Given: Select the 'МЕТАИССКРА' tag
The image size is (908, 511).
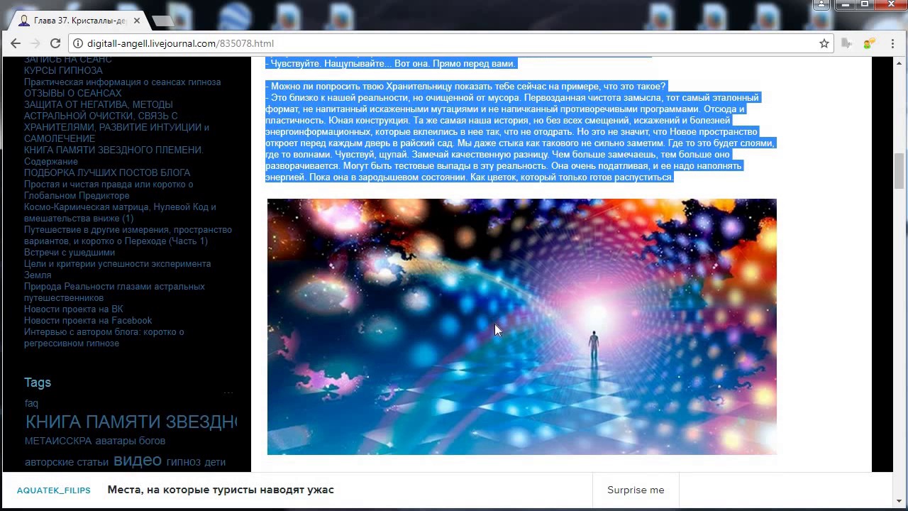Looking at the screenshot, I should (58, 441).
